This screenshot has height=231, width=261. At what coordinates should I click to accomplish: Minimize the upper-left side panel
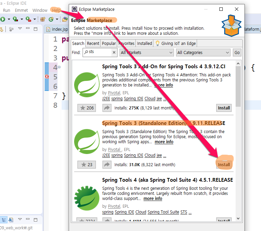pyautogui.click(x=28, y=28)
